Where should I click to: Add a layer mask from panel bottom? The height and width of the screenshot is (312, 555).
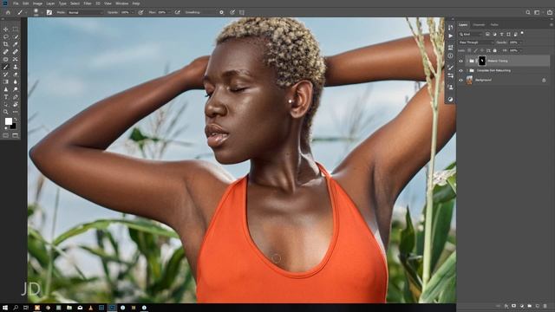tap(513, 306)
